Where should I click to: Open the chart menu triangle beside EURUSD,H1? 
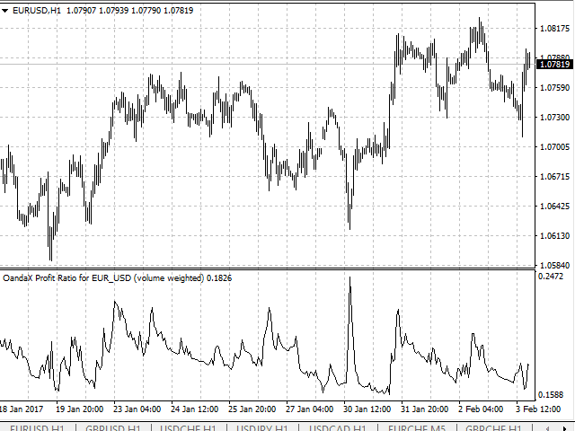4,11
